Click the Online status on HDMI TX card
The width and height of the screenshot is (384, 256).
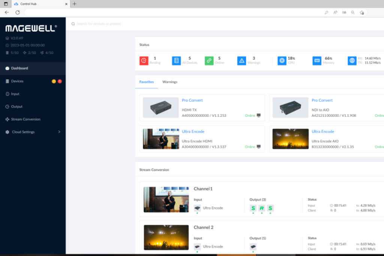[250, 115]
